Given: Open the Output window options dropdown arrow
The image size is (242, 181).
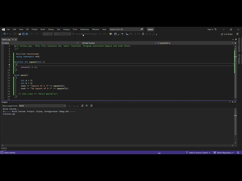Looking at the screenshot, I should tap(230, 102).
